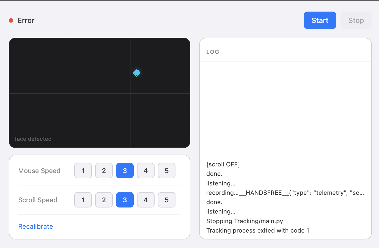Click the LOG panel heading

pyautogui.click(x=213, y=52)
